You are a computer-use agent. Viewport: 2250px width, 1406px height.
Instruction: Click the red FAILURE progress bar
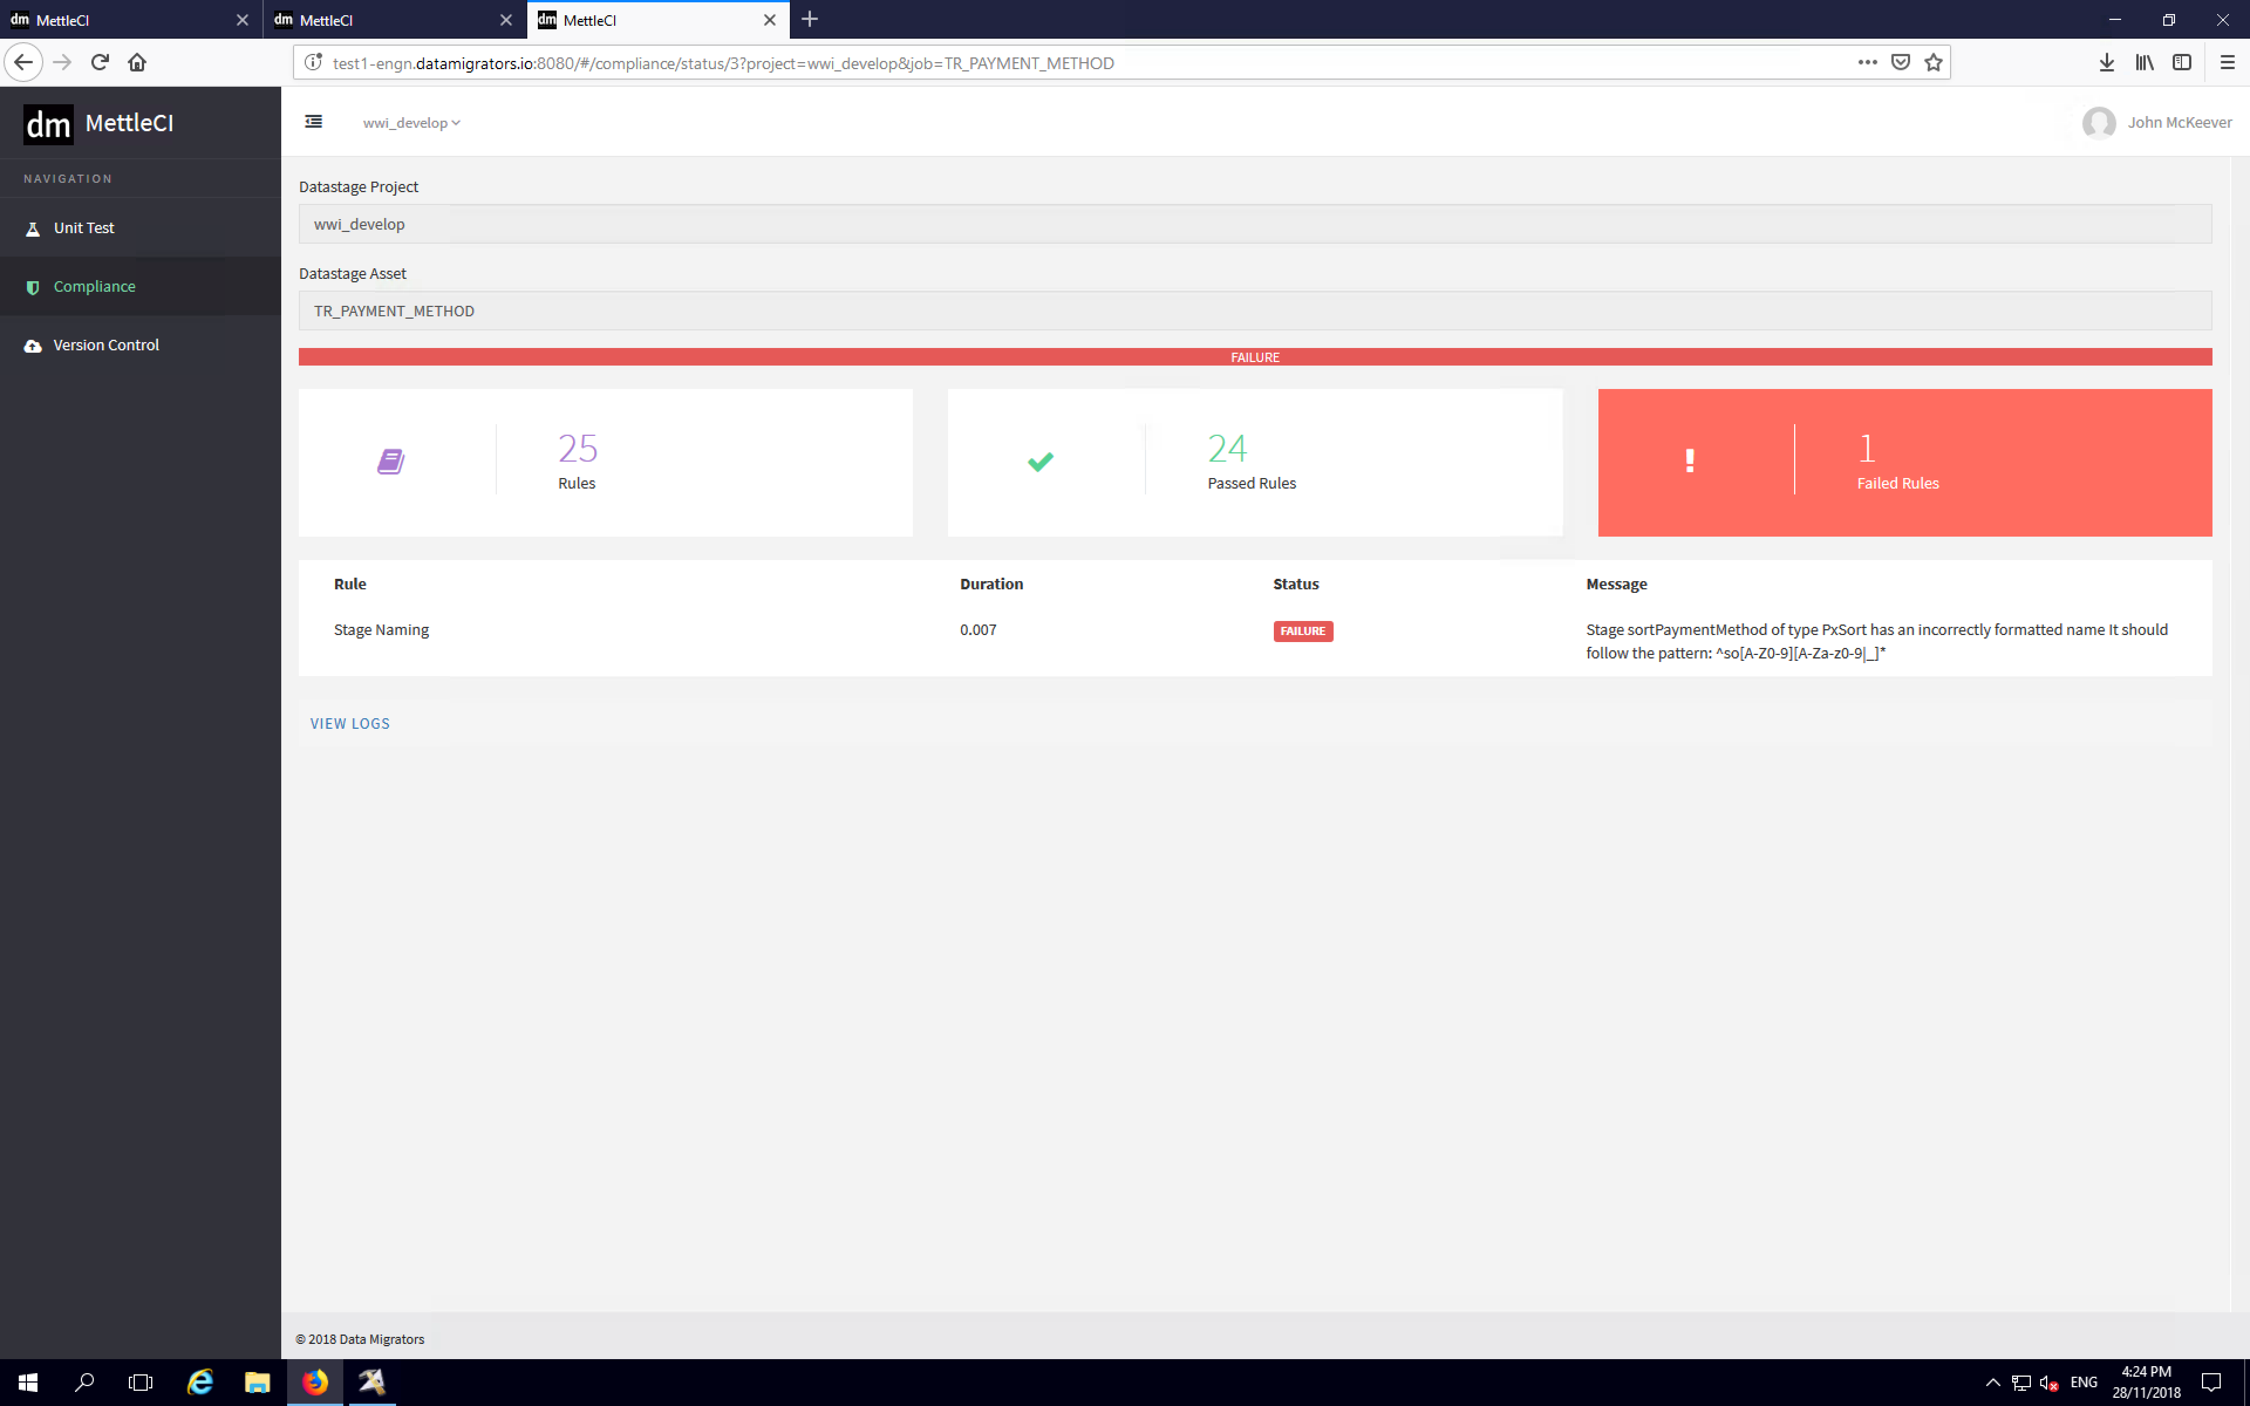(x=1254, y=356)
